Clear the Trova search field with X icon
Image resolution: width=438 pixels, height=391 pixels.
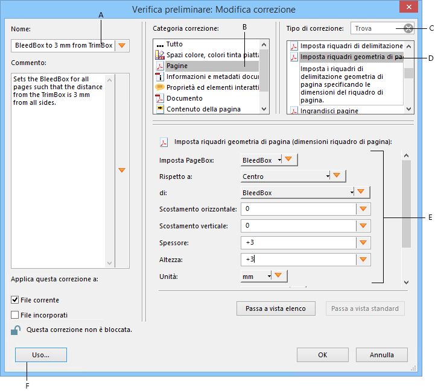coord(408,28)
